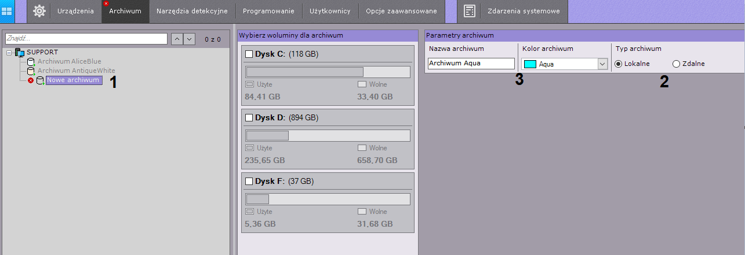Screen dimensions: 745x255
Task: Tick the Dysk D checkbox
Action: pos(249,118)
